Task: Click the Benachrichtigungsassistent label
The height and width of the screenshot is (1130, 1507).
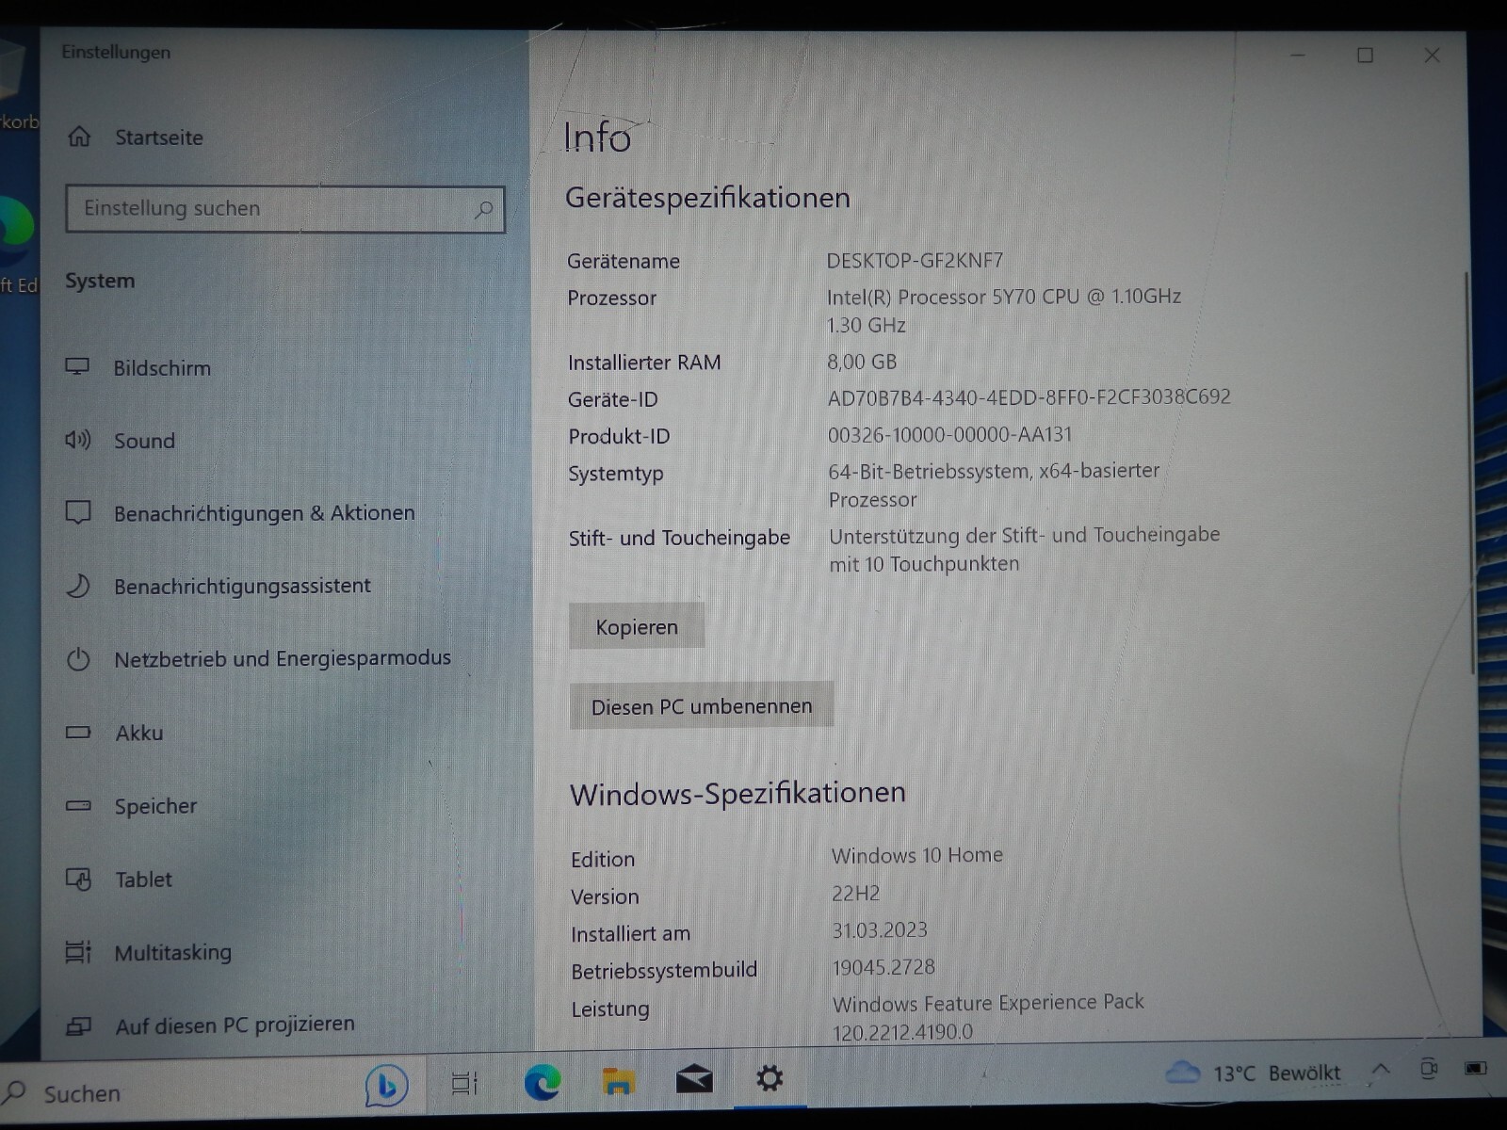Action: pyautogui.click(x=242, y=586)
